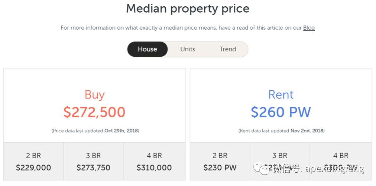Click the $272,500 median buy price
This screenshot has height=186, width=376.
pyautogui.click(x=94, y=112)
